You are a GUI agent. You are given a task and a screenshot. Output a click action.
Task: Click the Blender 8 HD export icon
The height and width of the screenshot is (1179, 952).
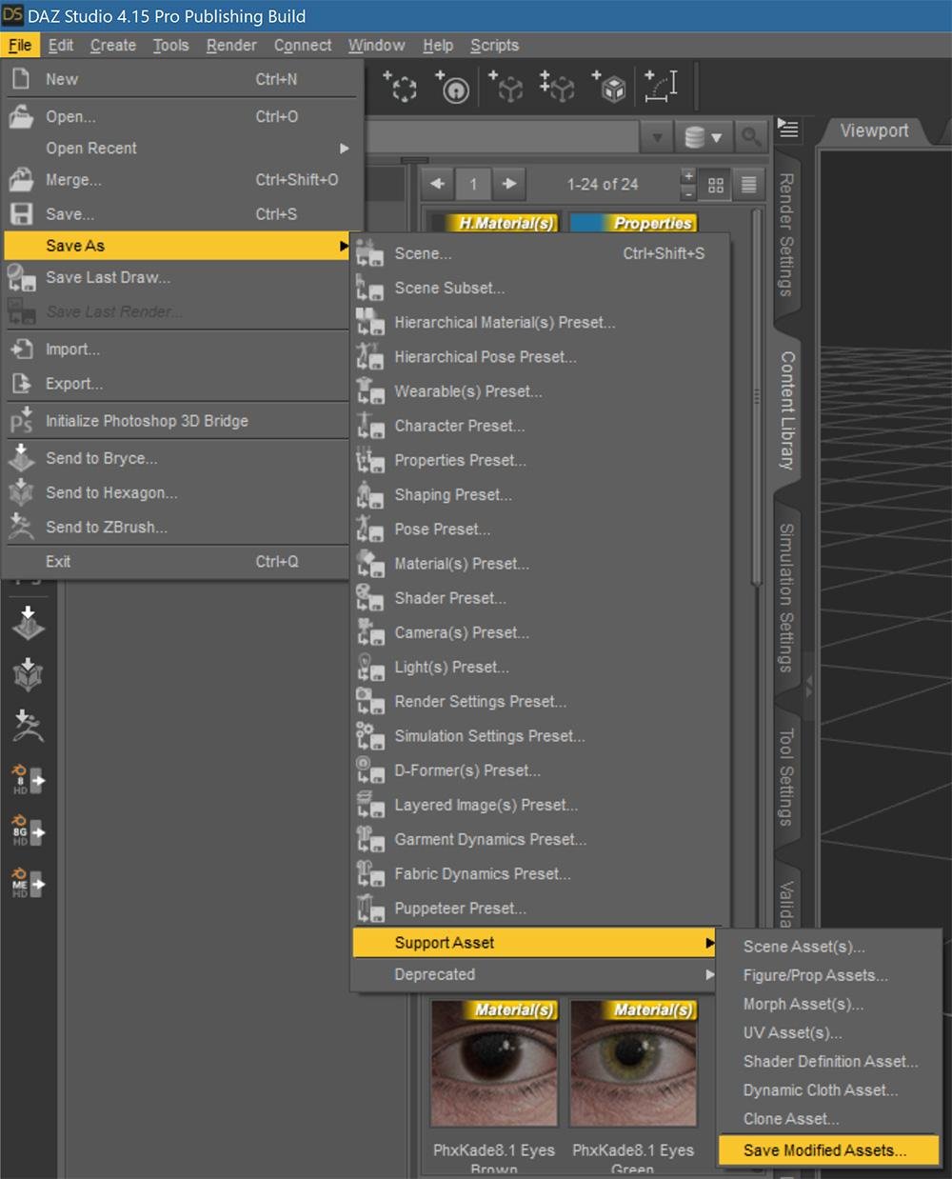(x=28, y=780)
